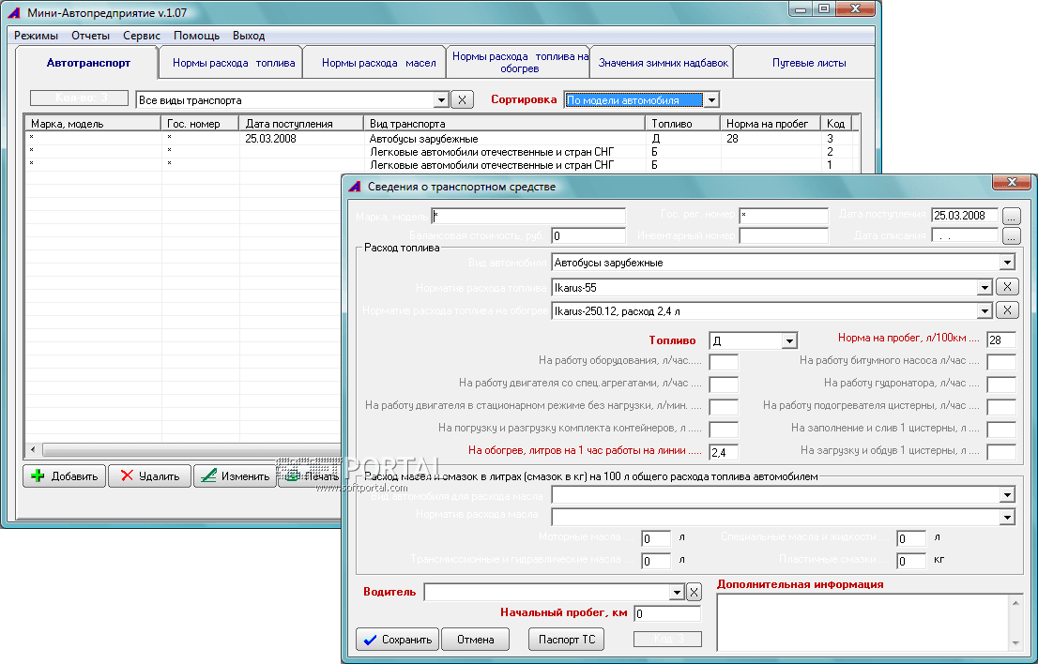Click the Гос. рег. номер input field

784,217
